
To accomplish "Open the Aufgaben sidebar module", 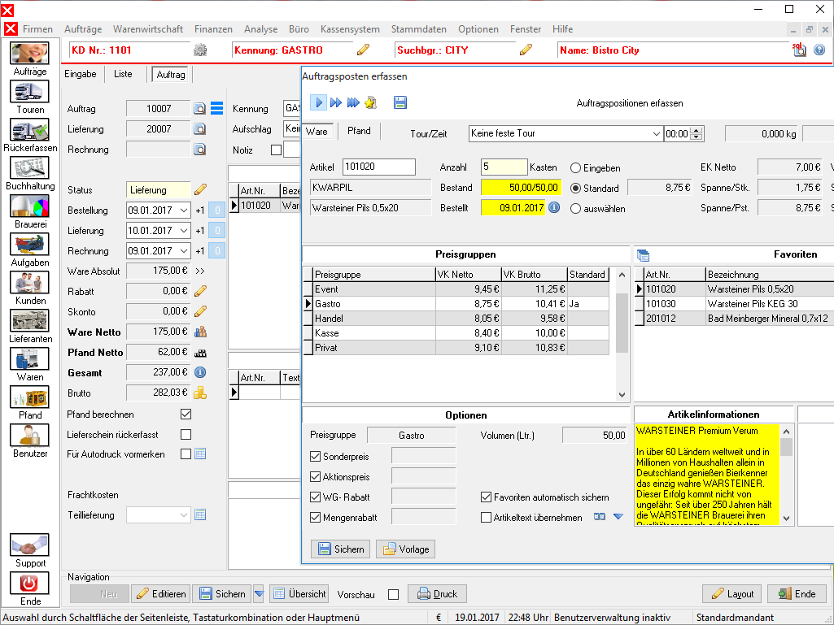I will [30, 245].
